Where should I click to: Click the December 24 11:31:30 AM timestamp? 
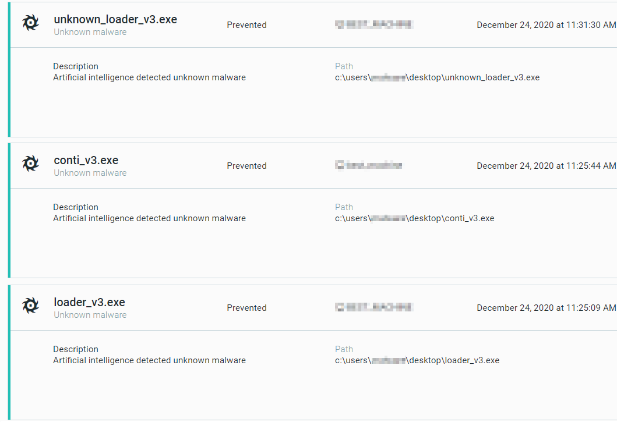545,24
